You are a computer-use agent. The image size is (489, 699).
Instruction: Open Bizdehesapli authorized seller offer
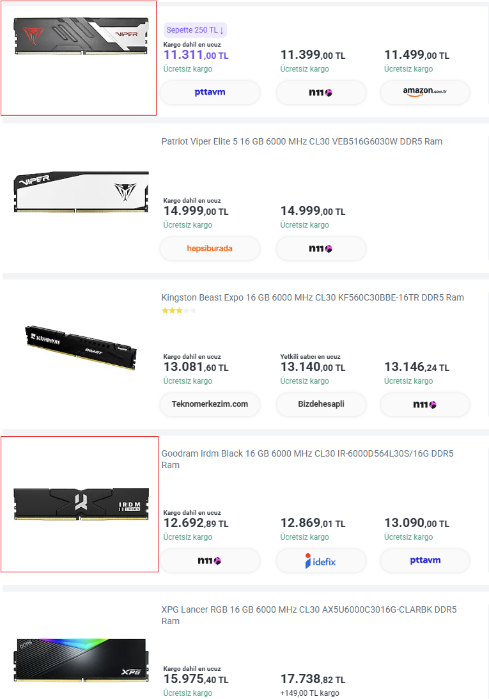pos(321,404)
